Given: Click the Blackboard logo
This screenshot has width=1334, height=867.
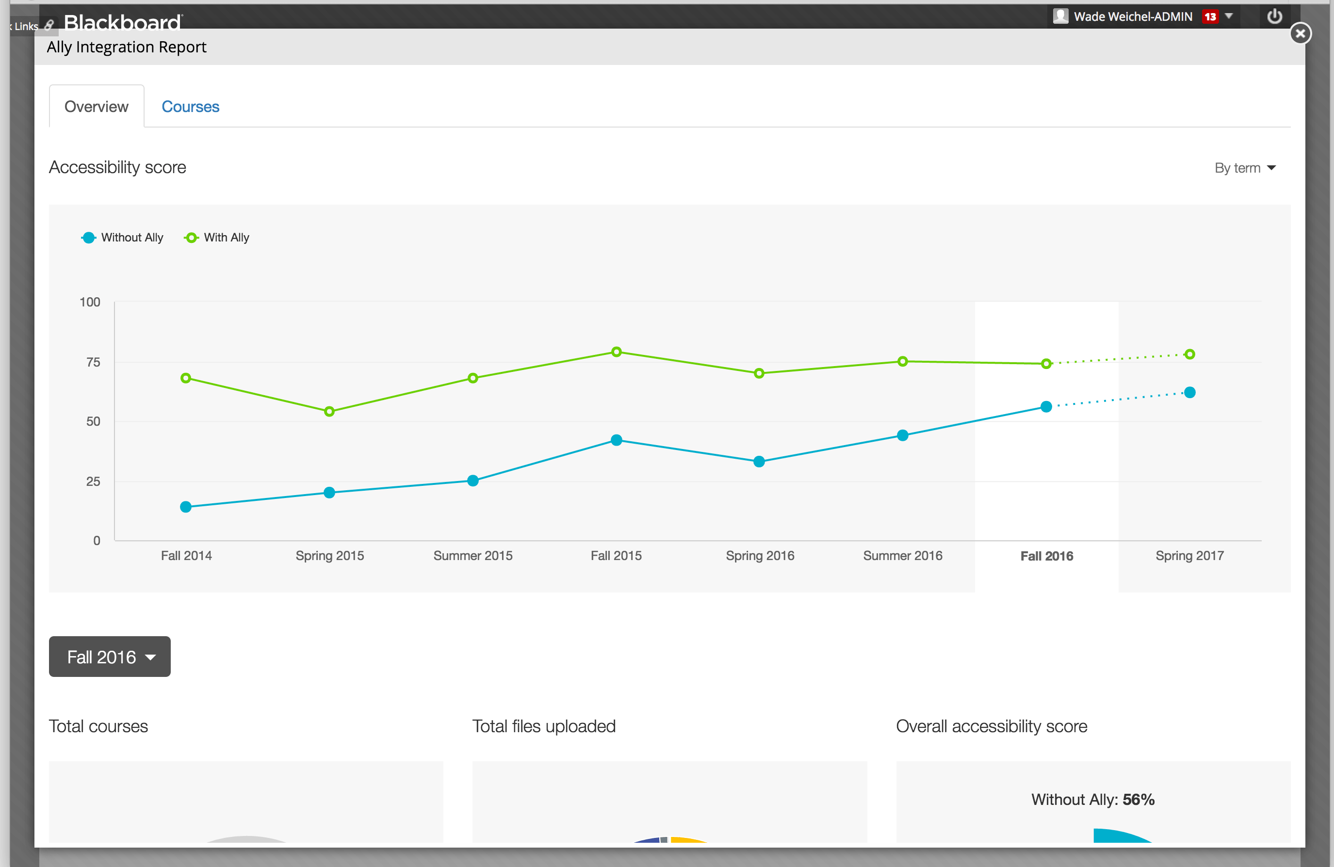Looking at the screenshot, I should tap(122, 21).
